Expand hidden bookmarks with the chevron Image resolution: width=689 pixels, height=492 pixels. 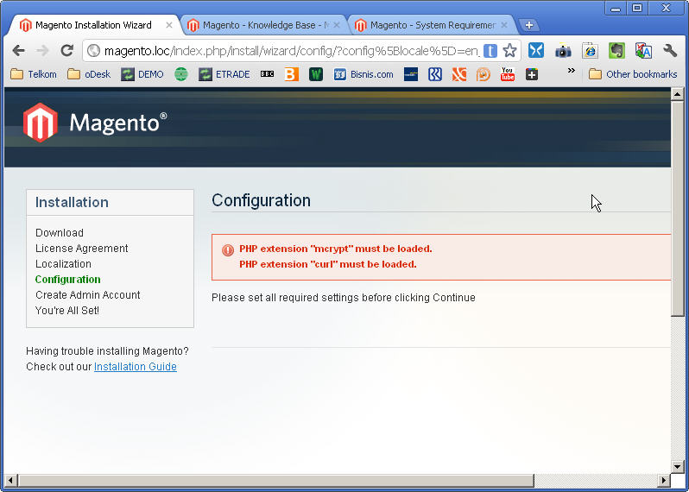(x=571, y=73)
